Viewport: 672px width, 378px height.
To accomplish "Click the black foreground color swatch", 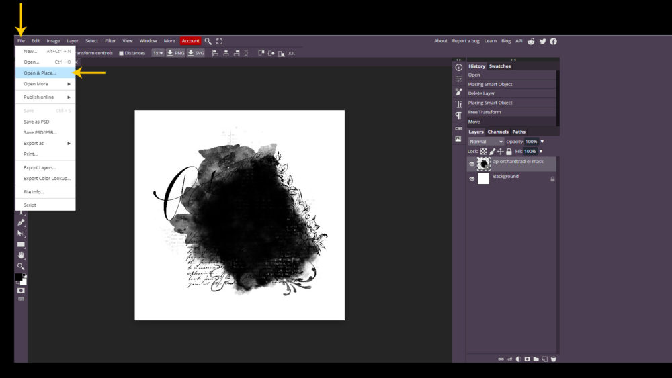I will [x=19, y=277].
